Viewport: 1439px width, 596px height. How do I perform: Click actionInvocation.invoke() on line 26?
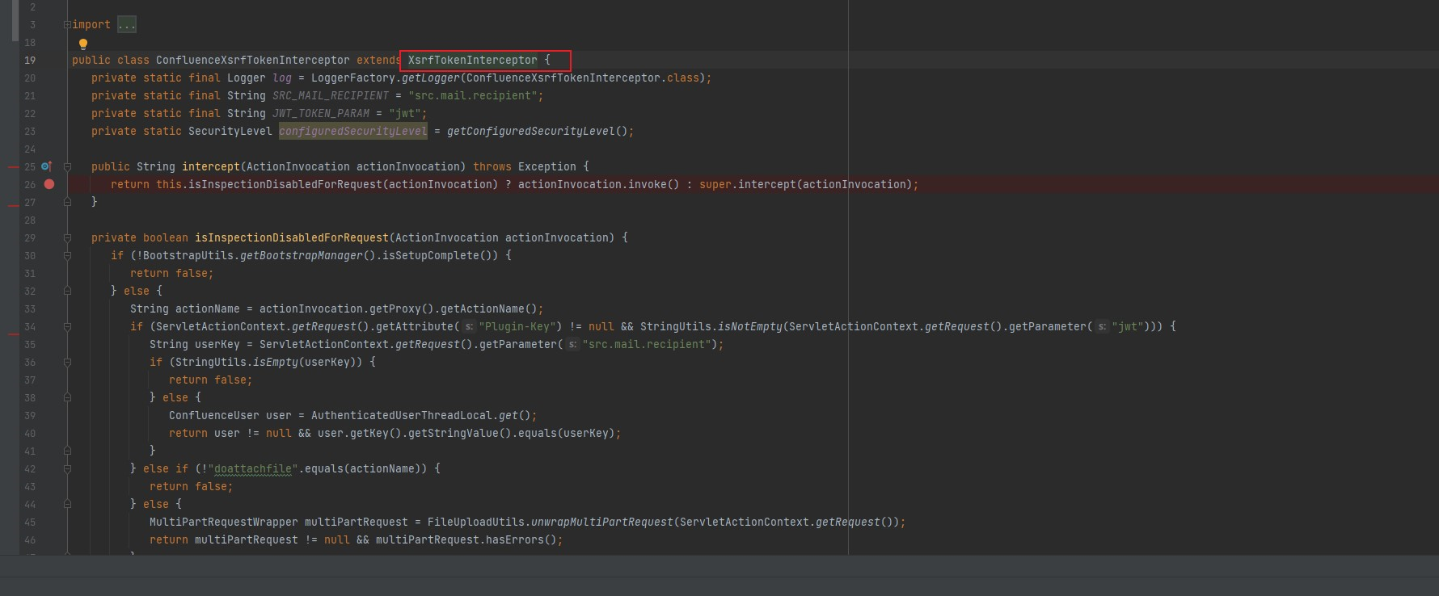click(599, 184)
